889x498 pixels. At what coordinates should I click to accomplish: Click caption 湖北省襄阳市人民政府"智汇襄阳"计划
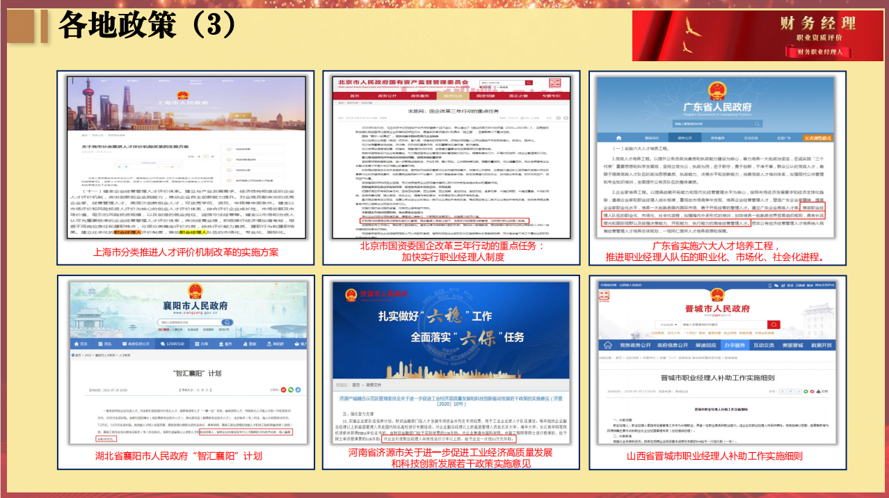point(179,456)
